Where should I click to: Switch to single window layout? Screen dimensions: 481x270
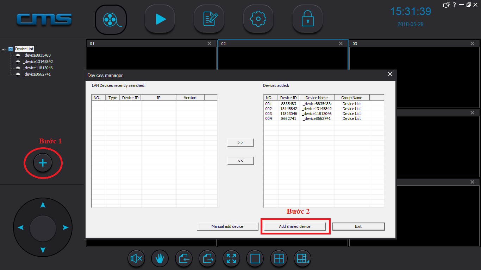click(x=255, y=259)
